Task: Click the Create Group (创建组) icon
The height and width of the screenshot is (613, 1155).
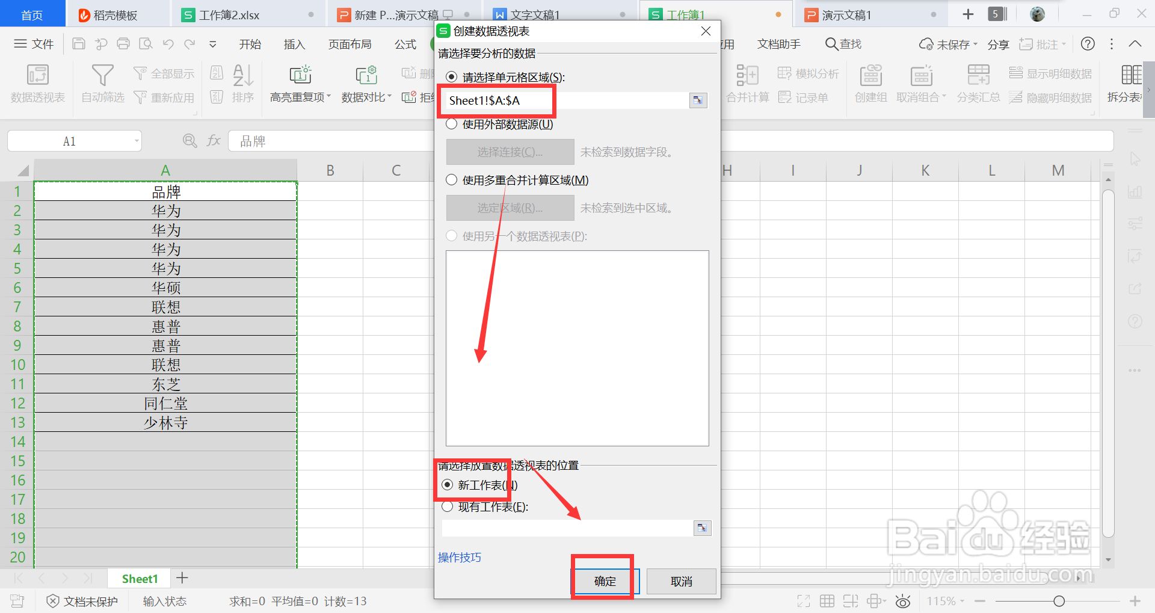Action: tap(870, 75)
